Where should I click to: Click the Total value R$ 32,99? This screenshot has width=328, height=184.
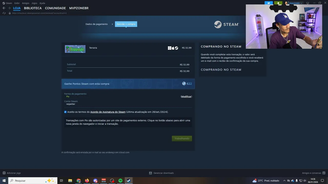pyautogui.click(x=184, y=71)
